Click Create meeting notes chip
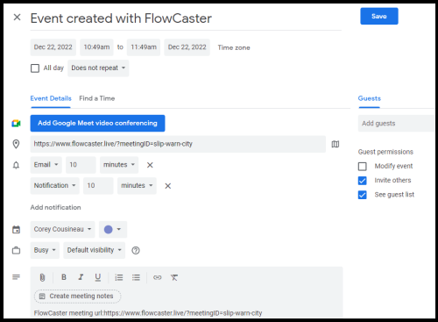Screen dimensions: 438x322 [77, 297]
